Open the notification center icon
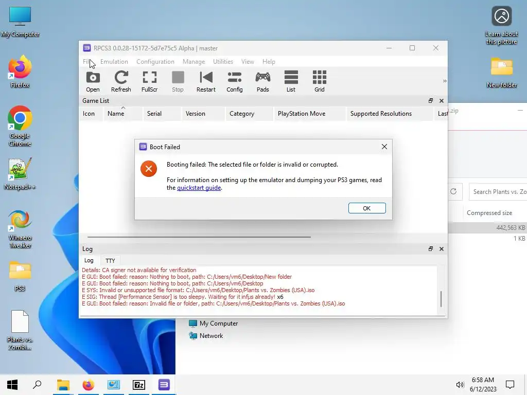The width and height of the screenshot is (527, 395). coord(510,385)
